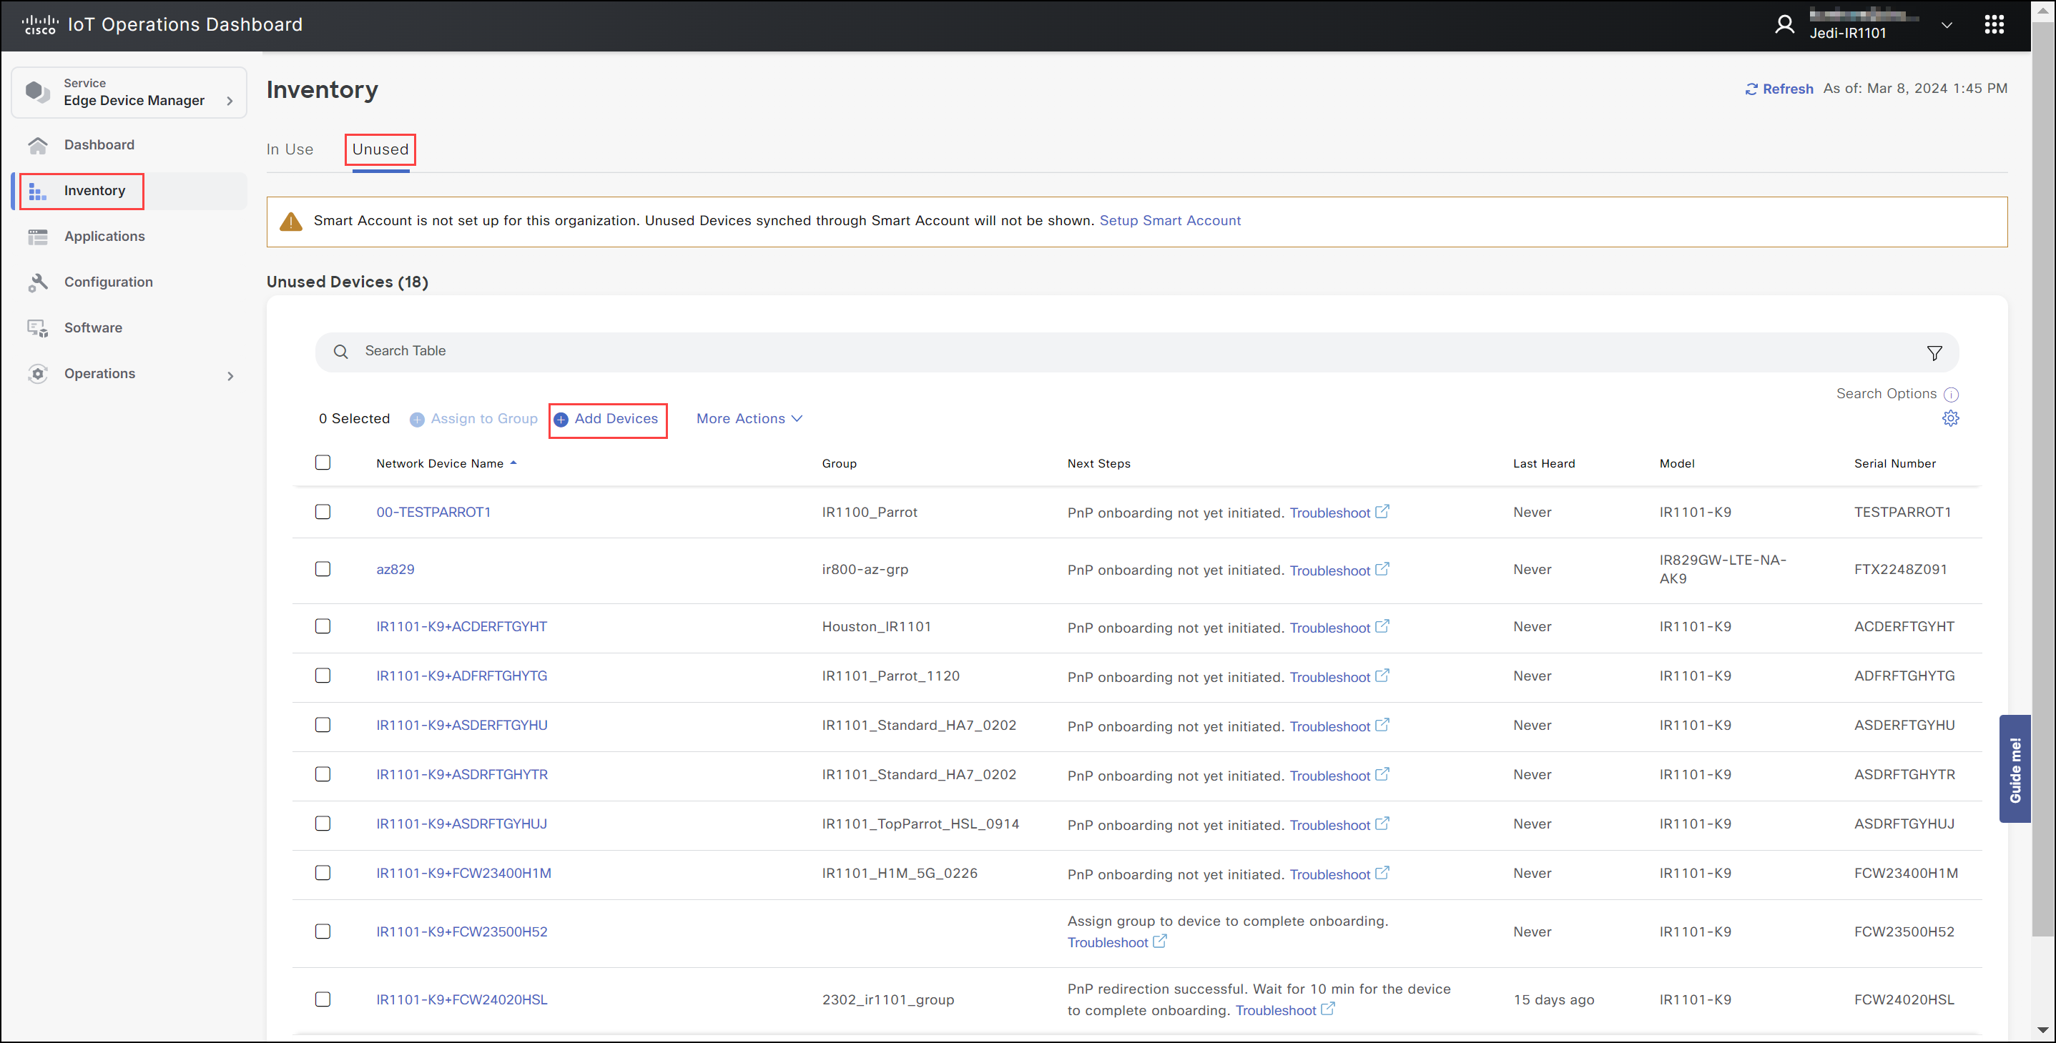Select checkbox for IR1101-K9+FCW23400H1M
The width and height of the screenshot is (2056, 1043).
[323, 874]
